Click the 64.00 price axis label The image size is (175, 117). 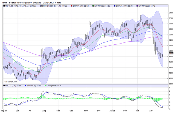[x=171, y=13]
